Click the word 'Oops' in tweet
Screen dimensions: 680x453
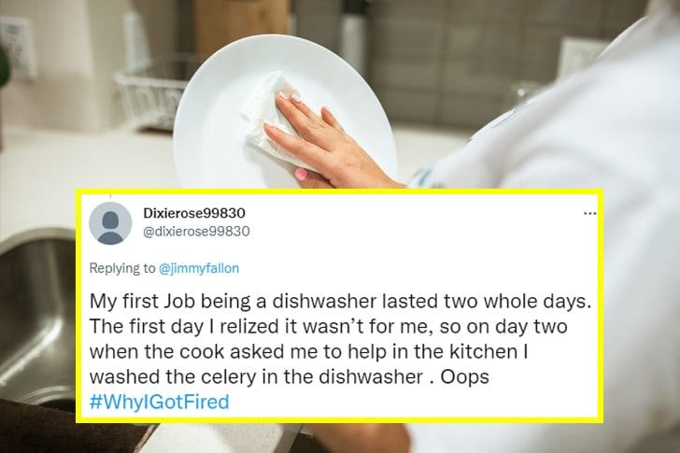pyautogui.click(x=465, y=376)
